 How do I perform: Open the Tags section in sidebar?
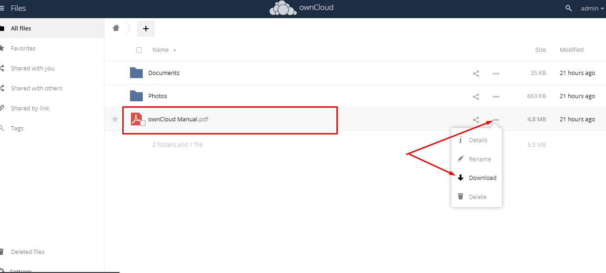pos(17,128)
